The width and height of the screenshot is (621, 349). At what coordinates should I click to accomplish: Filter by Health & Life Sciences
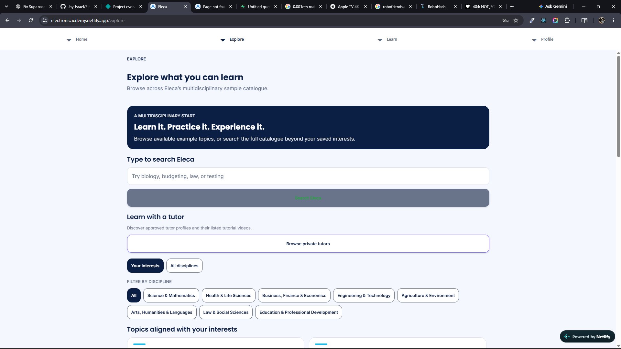click(229, 295)
